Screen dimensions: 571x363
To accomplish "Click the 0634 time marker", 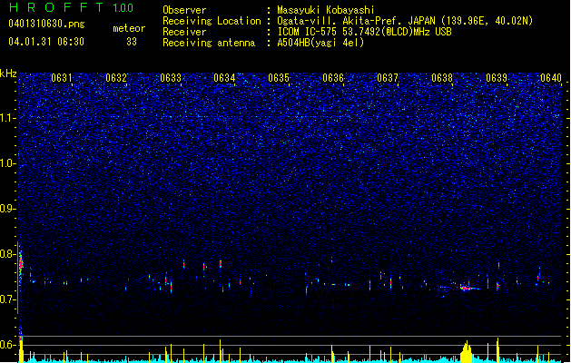I will click(x=224, y=78).
